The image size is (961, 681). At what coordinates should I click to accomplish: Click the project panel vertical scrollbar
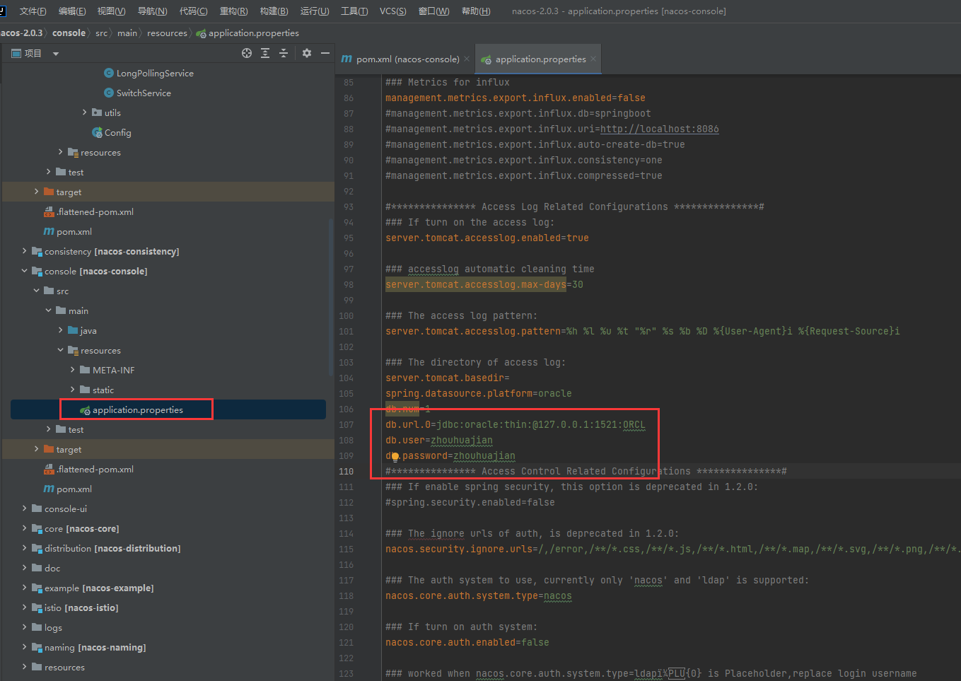(331, 297)
